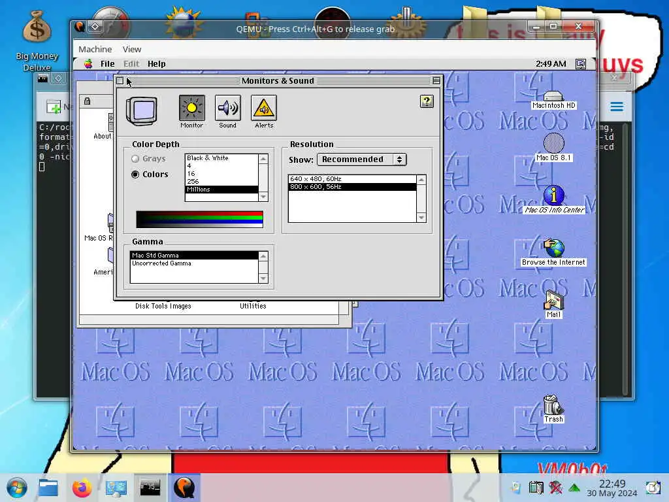The width and height of the screenshot is (669, 502).
Task: Click color depth list scroll down arrow
Action: (x=263, y=197)
